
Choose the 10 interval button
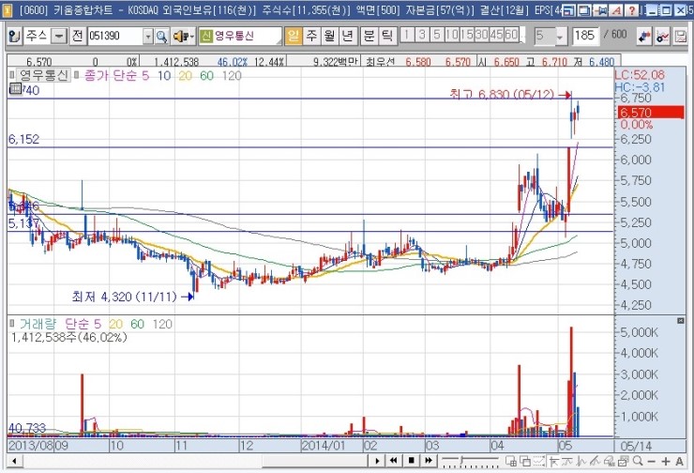click(452, 35)
